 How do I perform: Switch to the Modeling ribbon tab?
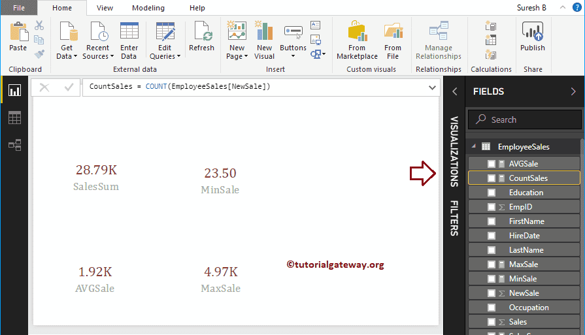click(148, 8)
